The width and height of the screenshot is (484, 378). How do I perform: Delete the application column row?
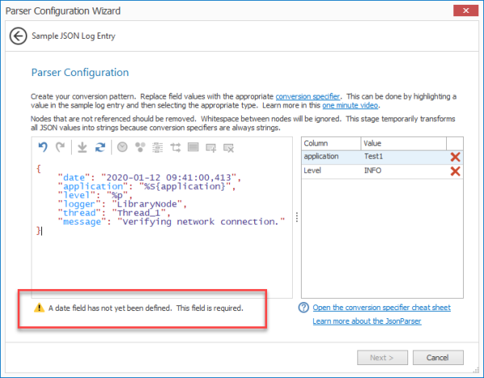pos(455,157)
